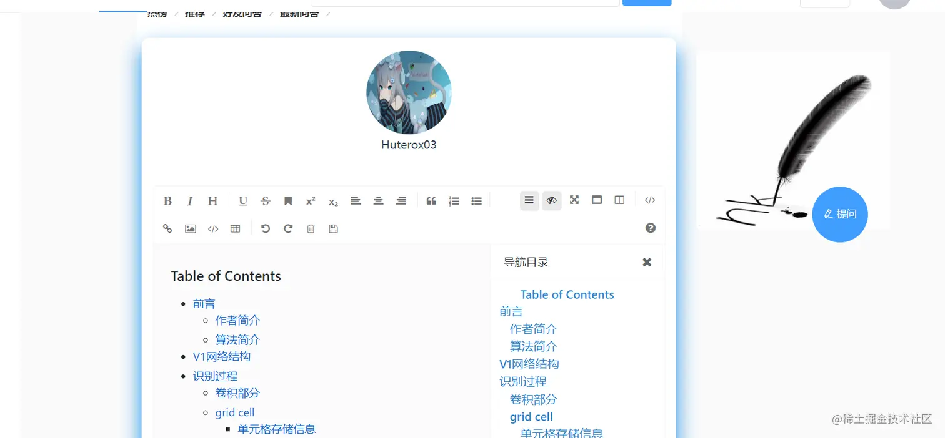The width and height of the screenshot is (945, 438).
Task: Toggle the preview eye icon
Action: tap(551, 200)
